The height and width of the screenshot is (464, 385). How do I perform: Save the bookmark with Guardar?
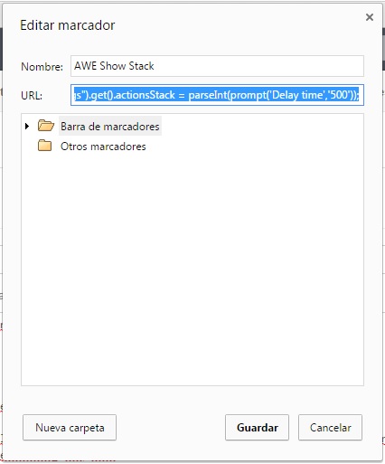[257, 427]
